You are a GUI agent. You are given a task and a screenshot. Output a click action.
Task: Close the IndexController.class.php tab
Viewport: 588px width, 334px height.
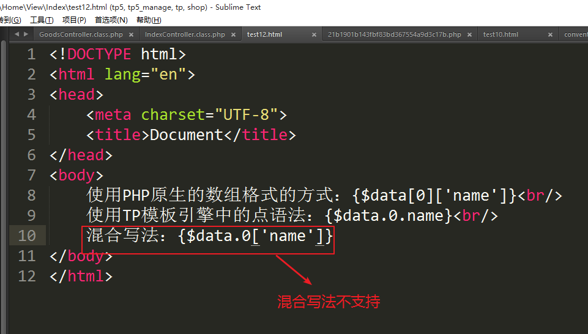click(x=233, y=35)
